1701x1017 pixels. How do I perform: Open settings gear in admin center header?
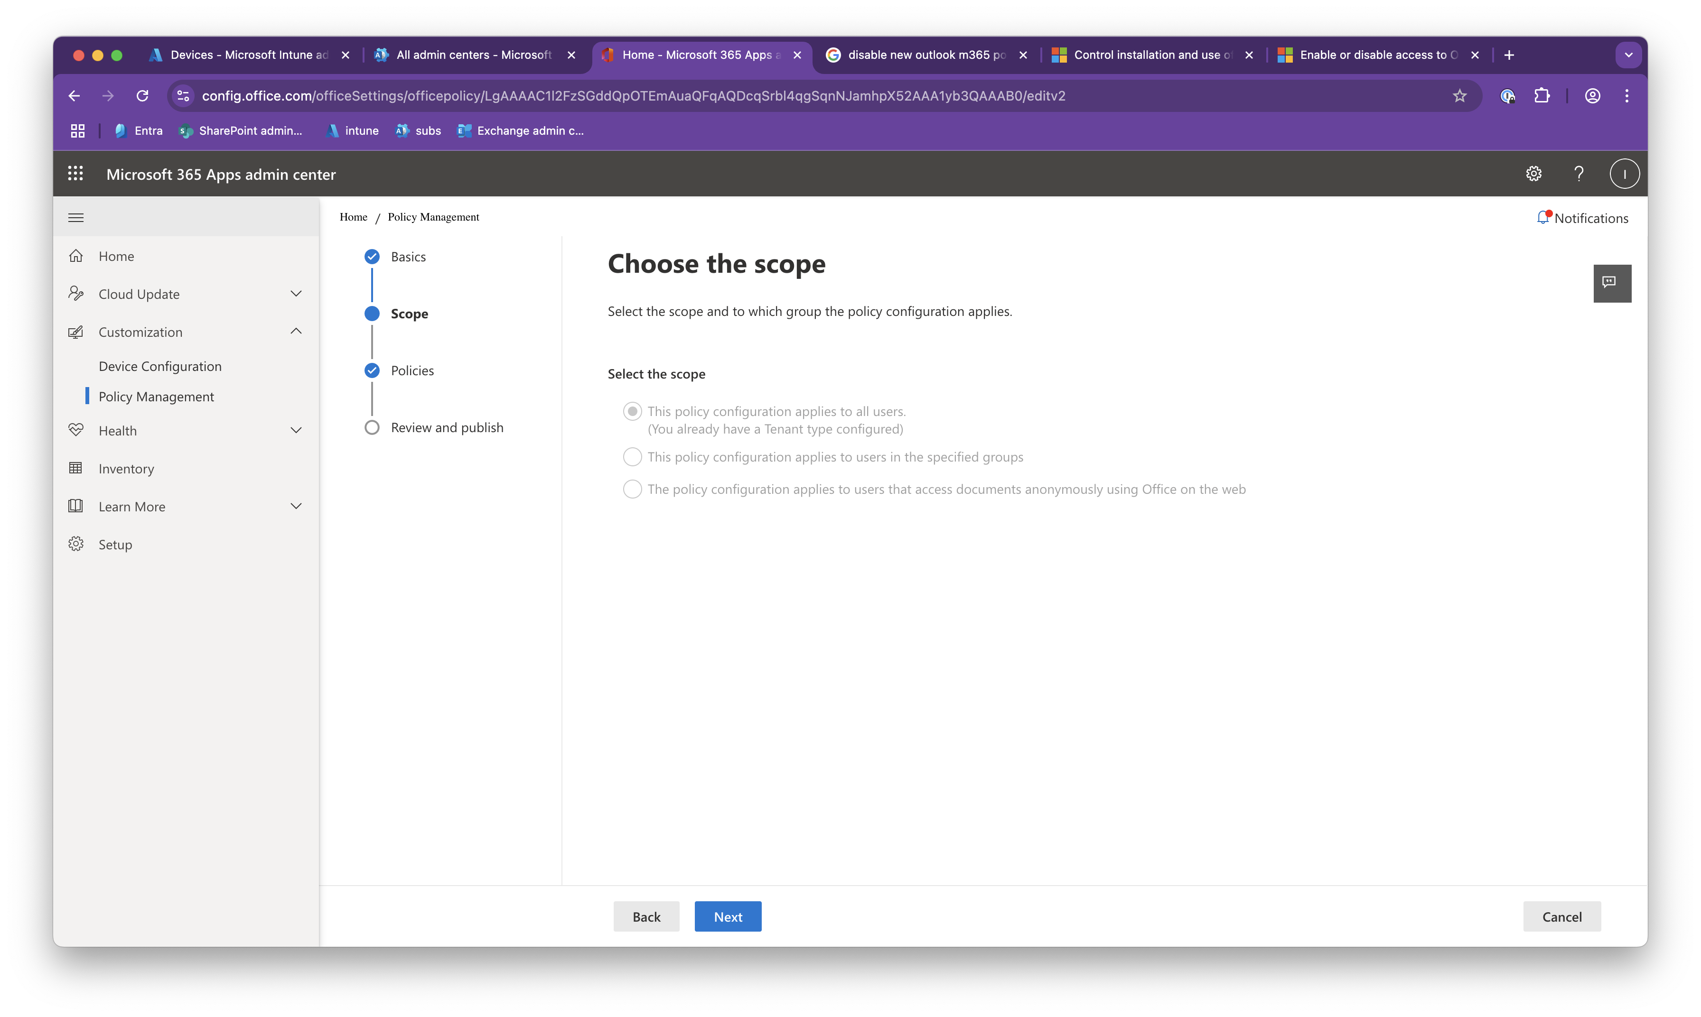[x=1533, y=174]
